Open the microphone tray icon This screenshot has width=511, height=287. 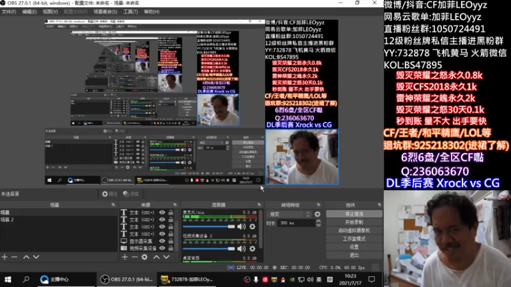(x=256, y=279)
